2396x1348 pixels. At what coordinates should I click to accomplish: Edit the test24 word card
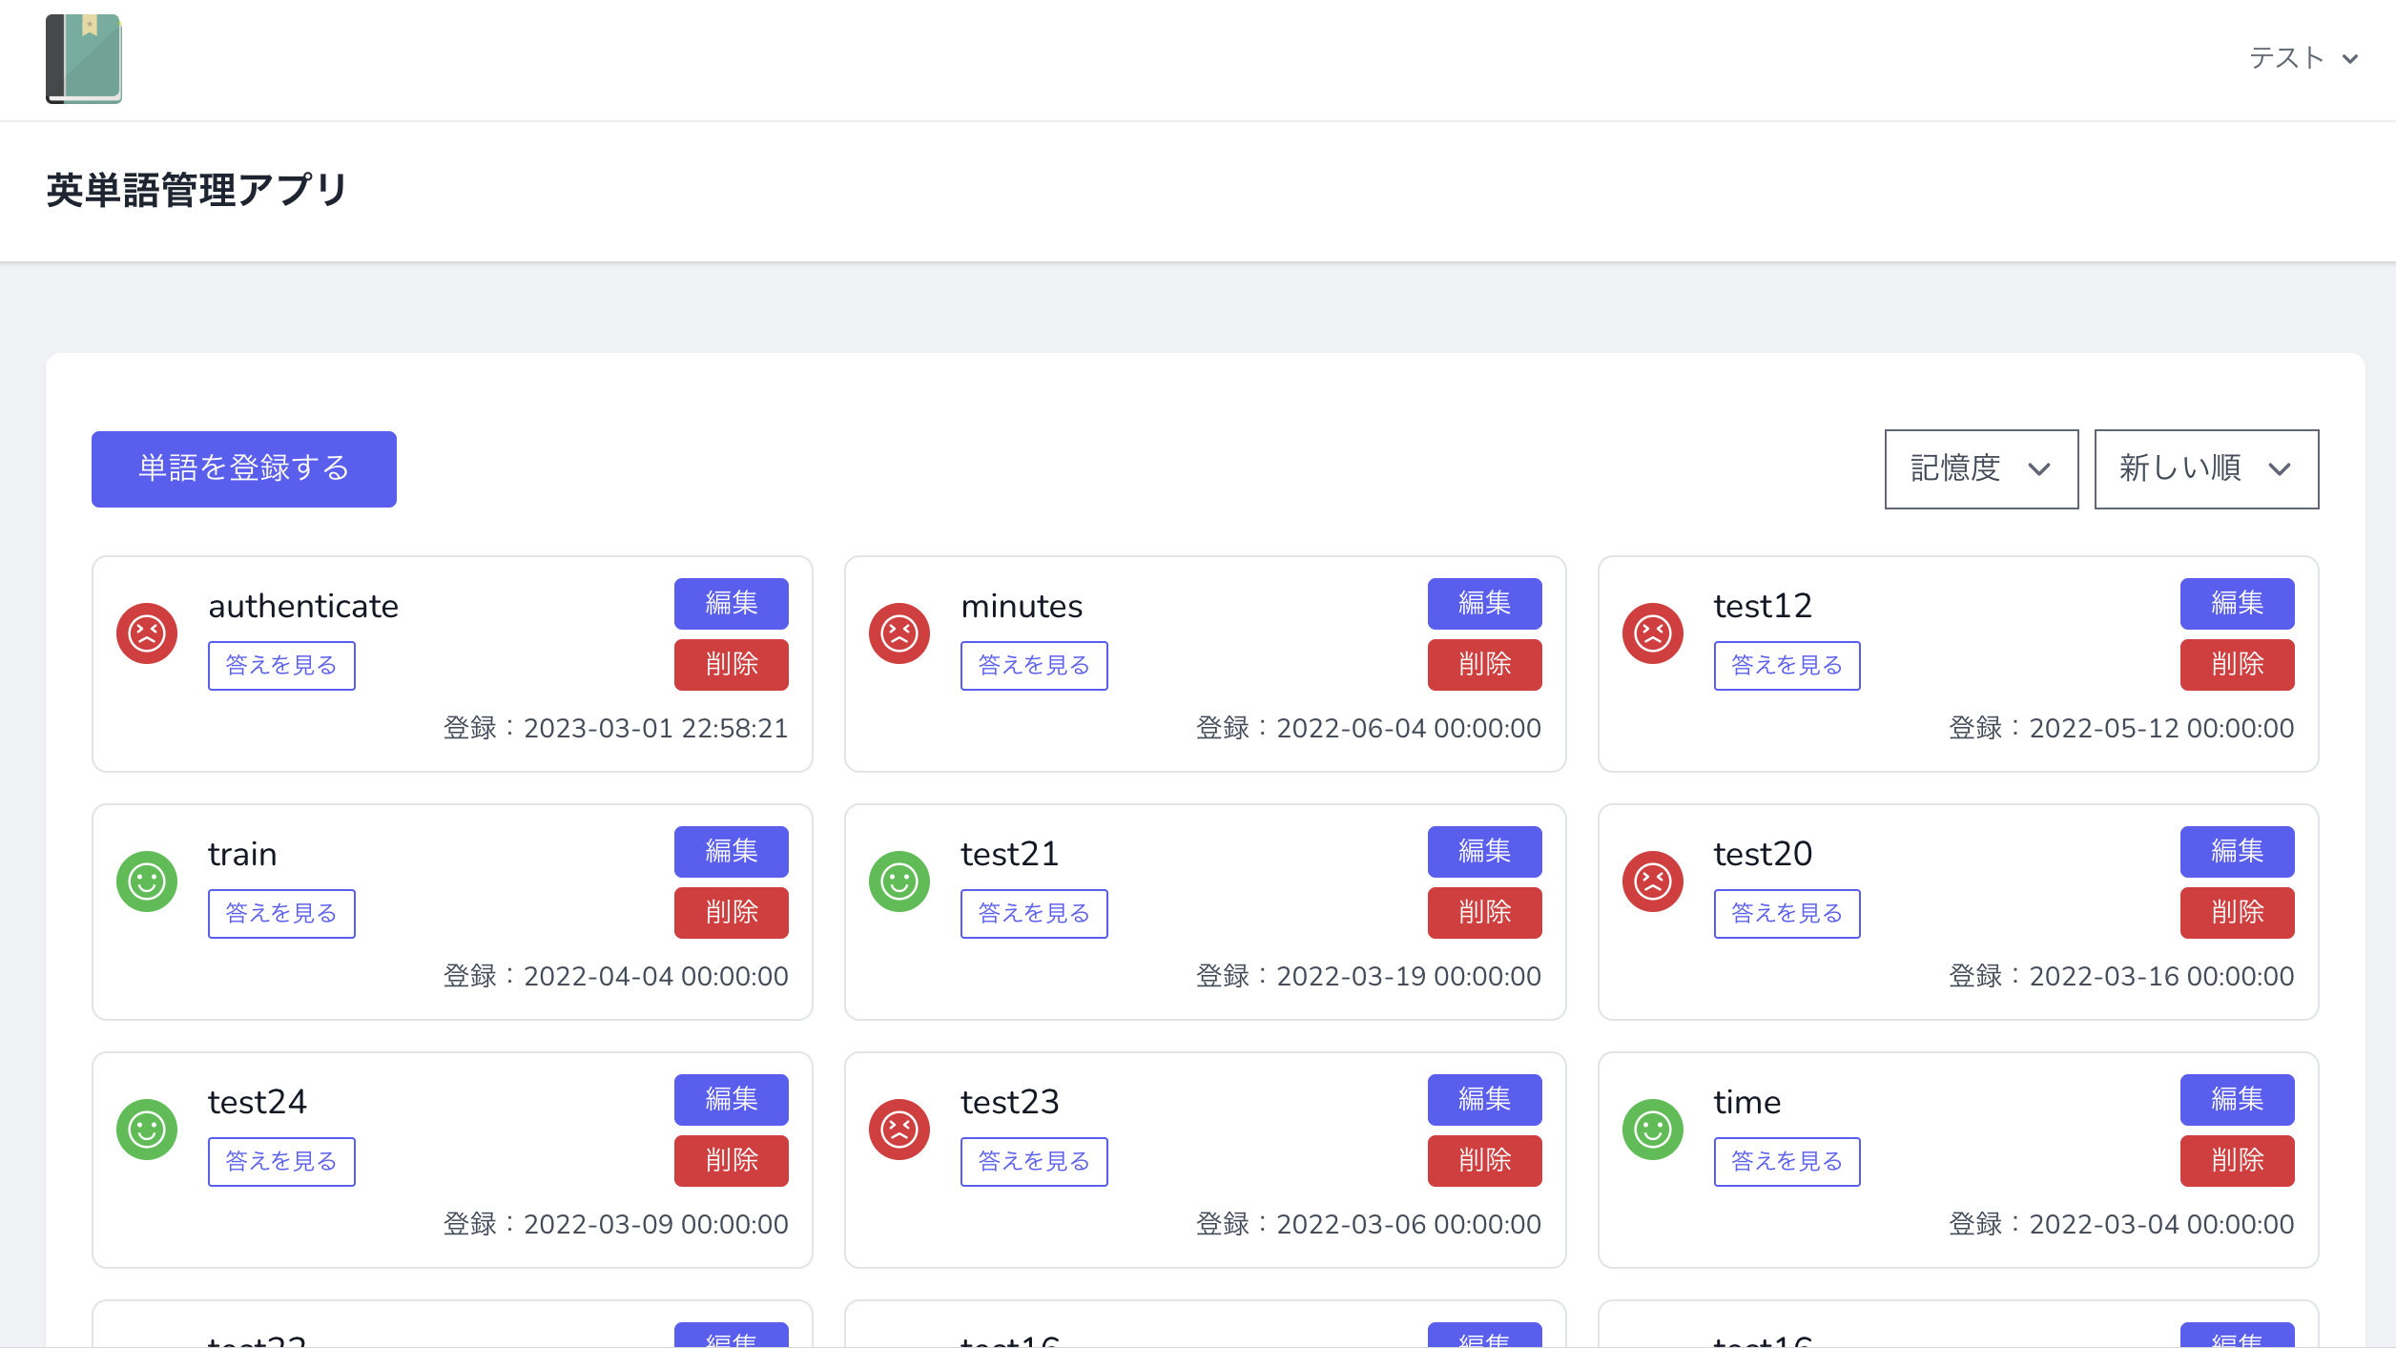tap(732, 1099)
